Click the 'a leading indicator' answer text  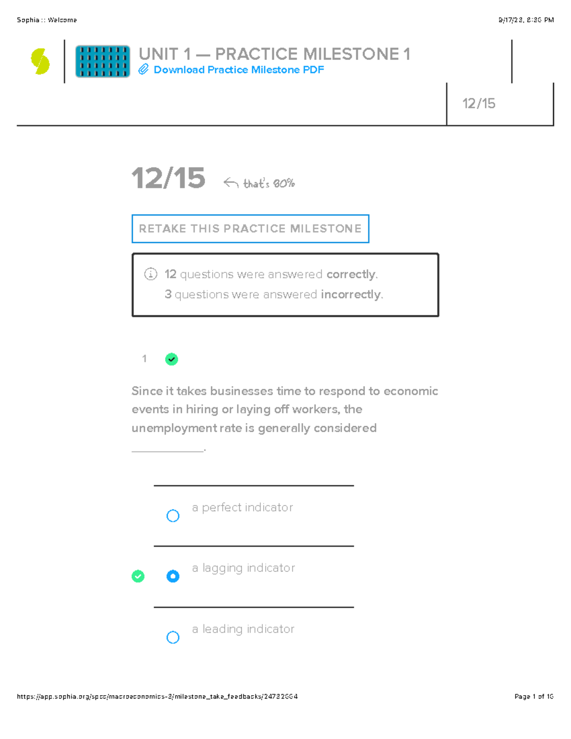point(243,629)
